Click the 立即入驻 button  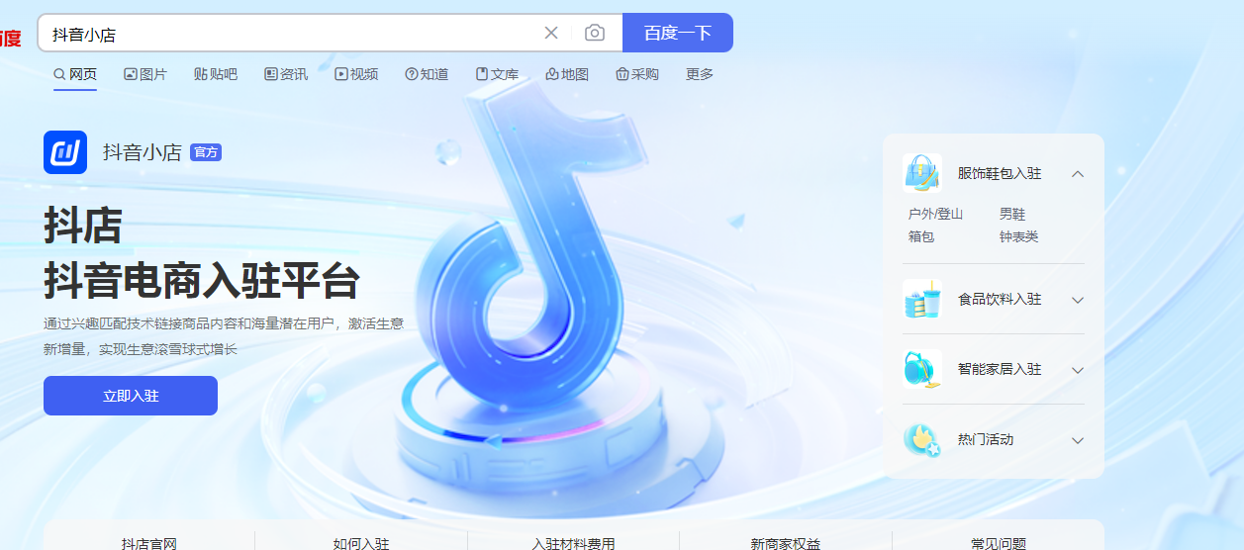point(131,396)
